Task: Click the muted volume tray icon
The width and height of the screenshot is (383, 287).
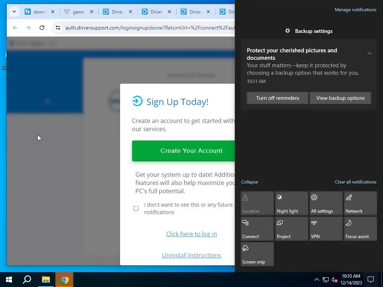Action: pyautogui.click(x=334, y=280)
